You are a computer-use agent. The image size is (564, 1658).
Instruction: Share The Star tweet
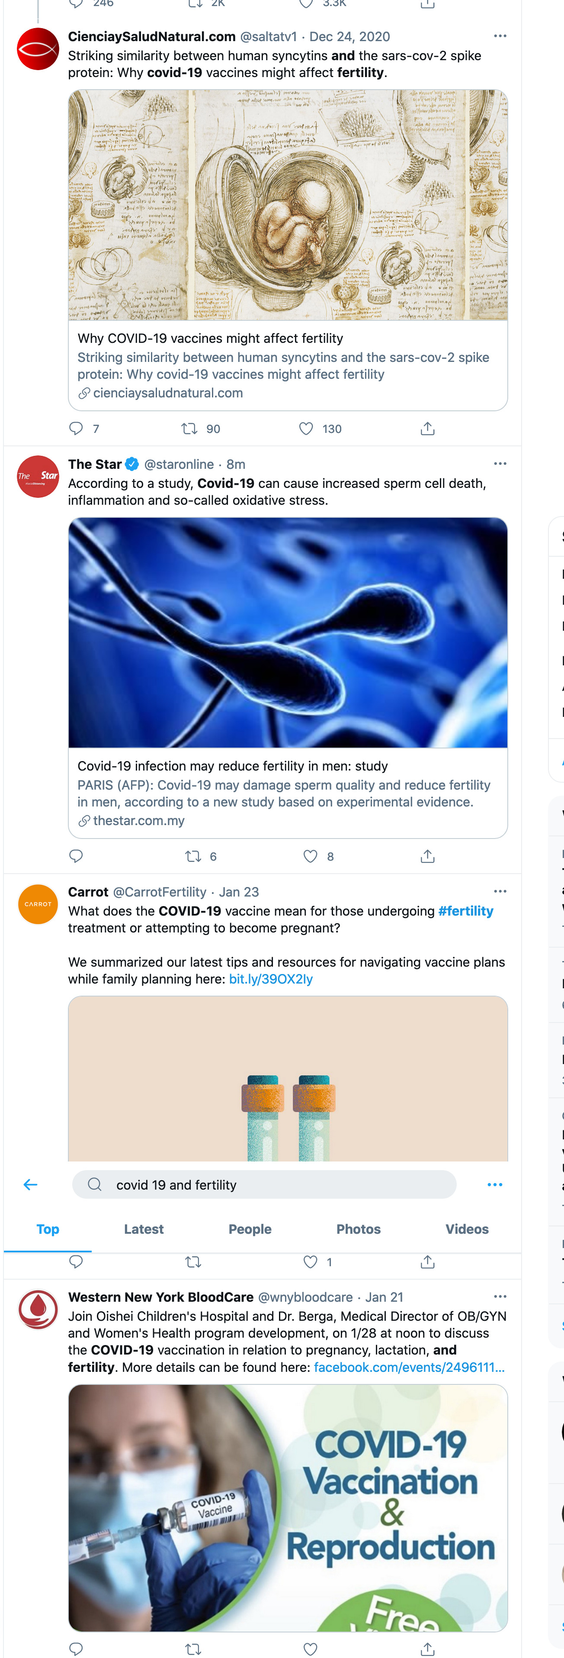(x=428, y=856)
